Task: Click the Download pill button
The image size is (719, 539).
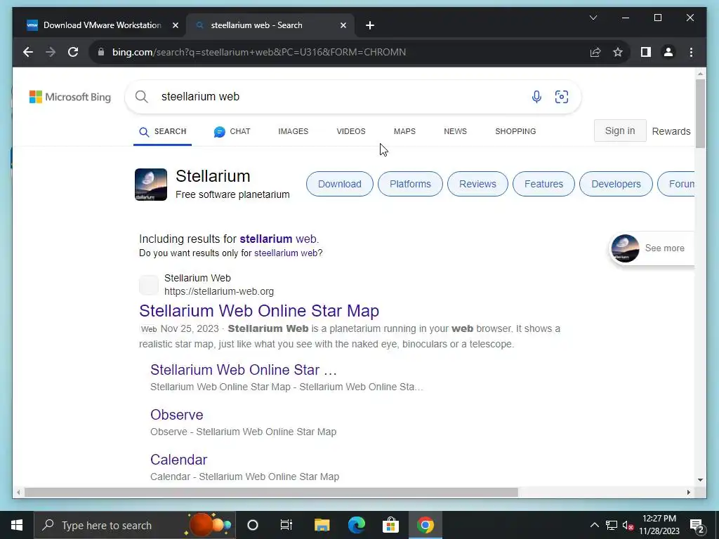Action: point(340,185)
